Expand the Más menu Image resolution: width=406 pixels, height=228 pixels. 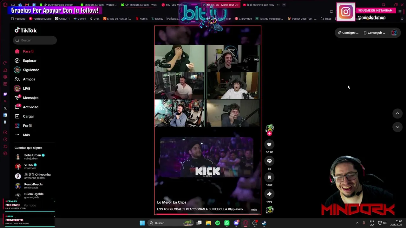22,135
